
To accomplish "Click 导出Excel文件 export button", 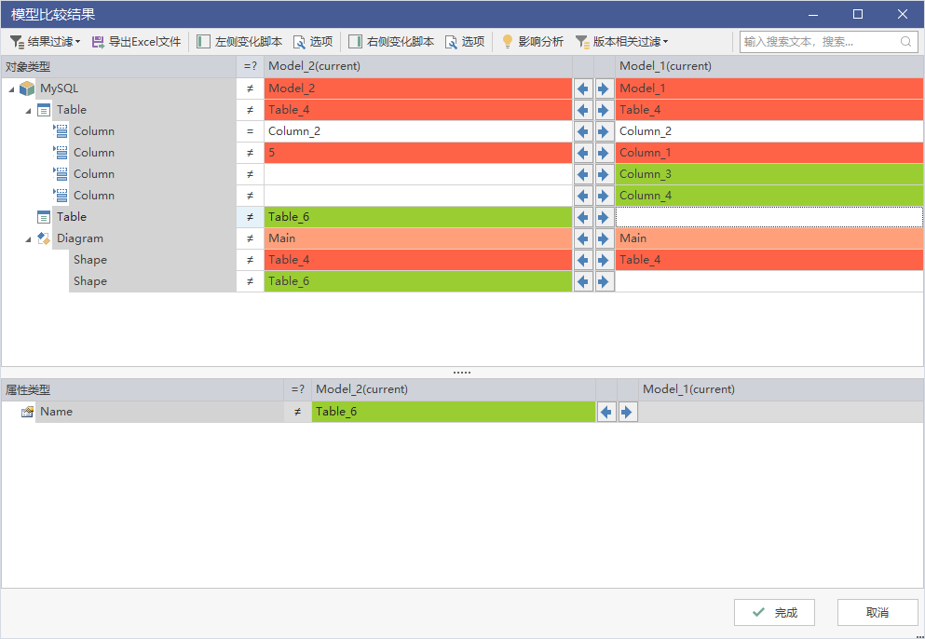I will 136,42.
